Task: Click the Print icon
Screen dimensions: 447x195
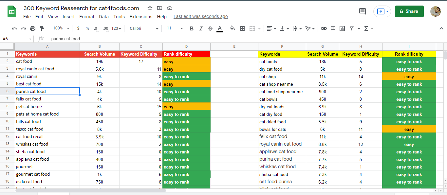Action: [33, 28]
